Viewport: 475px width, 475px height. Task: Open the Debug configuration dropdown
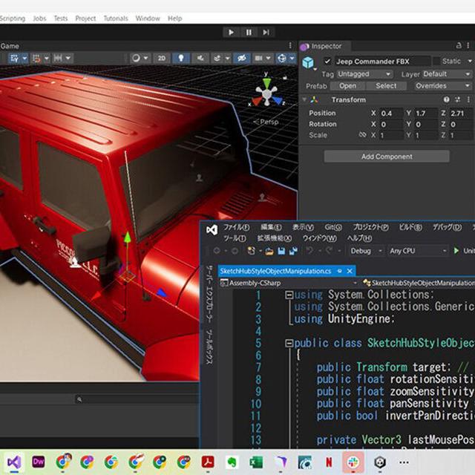(x=365, y=251)
